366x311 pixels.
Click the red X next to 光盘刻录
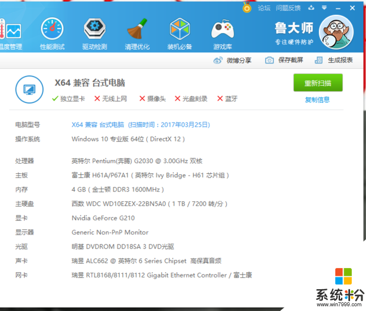178,98
